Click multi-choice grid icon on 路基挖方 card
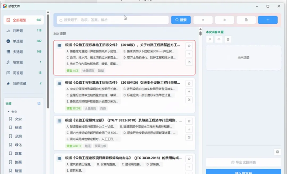 point(59,45)
